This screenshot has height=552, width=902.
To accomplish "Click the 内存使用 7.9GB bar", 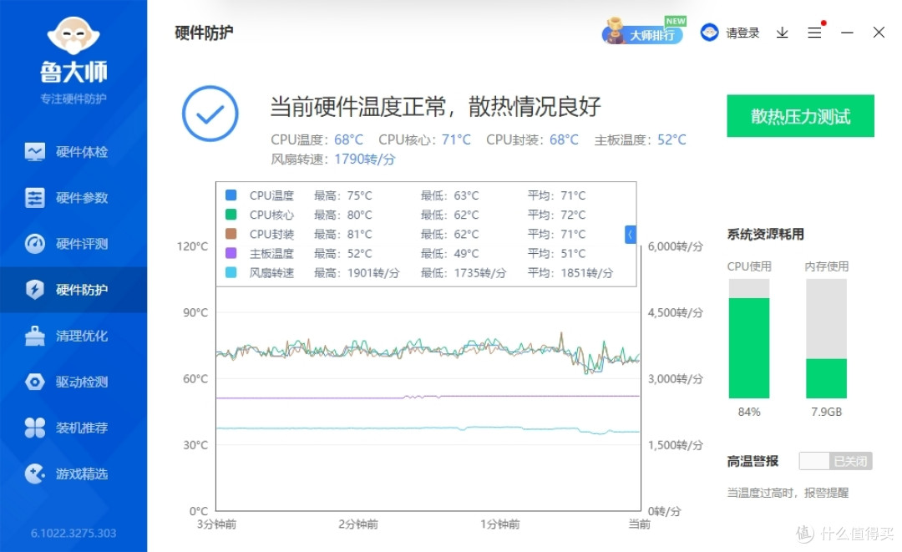I will point(826,339).
